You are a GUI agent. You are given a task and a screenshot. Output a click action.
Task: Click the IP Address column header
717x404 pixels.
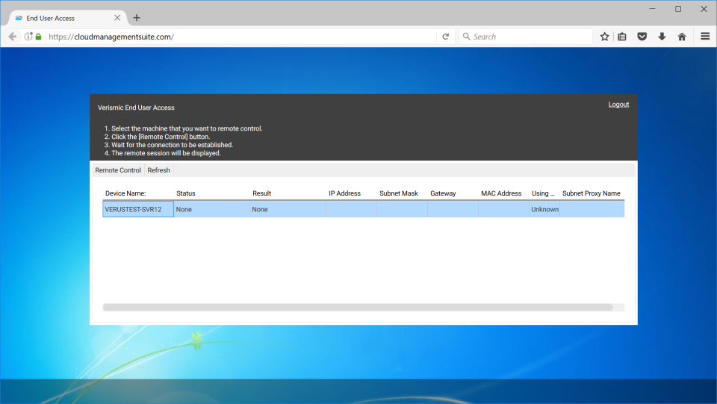point(344,193)
